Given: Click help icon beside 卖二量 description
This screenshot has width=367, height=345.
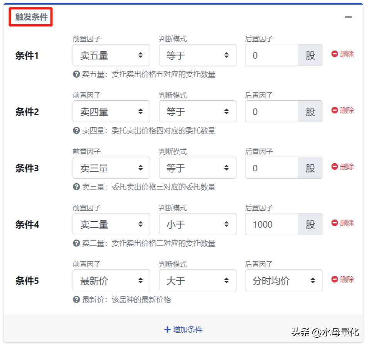Looking at the screenshot, I should [76, 243].
